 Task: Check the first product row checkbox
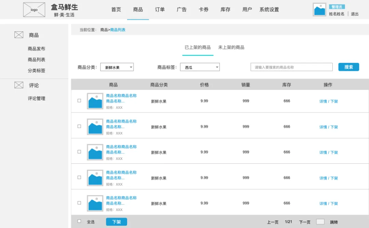point(79,100)
